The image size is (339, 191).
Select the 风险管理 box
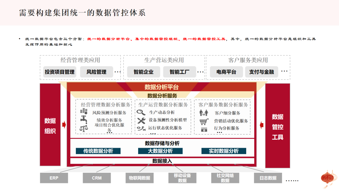[97, 72]
